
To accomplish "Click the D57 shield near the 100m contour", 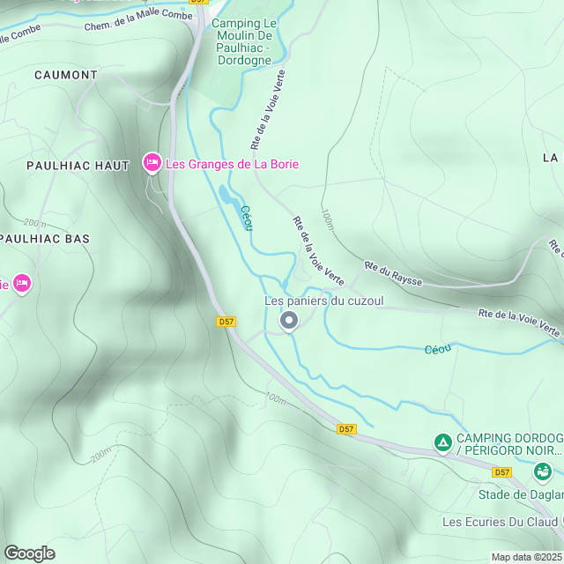I will click(x=346, y=429).
